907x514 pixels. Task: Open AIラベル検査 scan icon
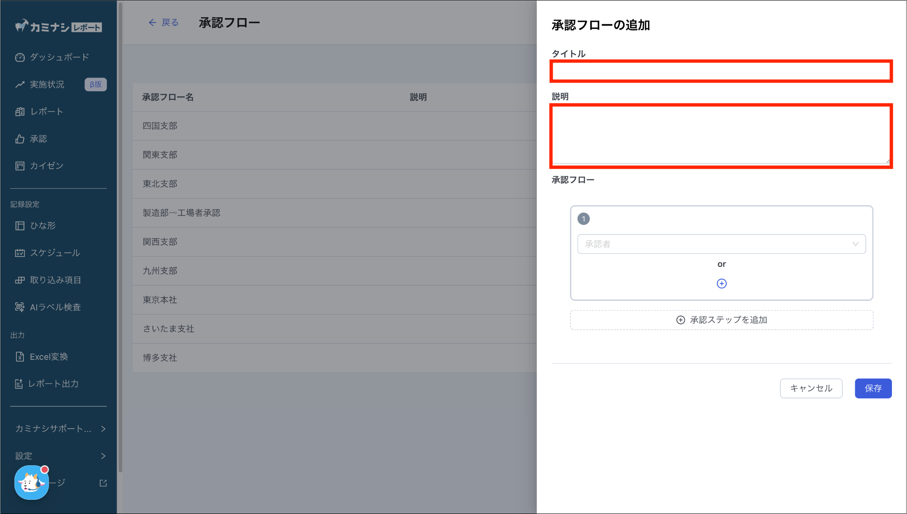coord(19,307)
